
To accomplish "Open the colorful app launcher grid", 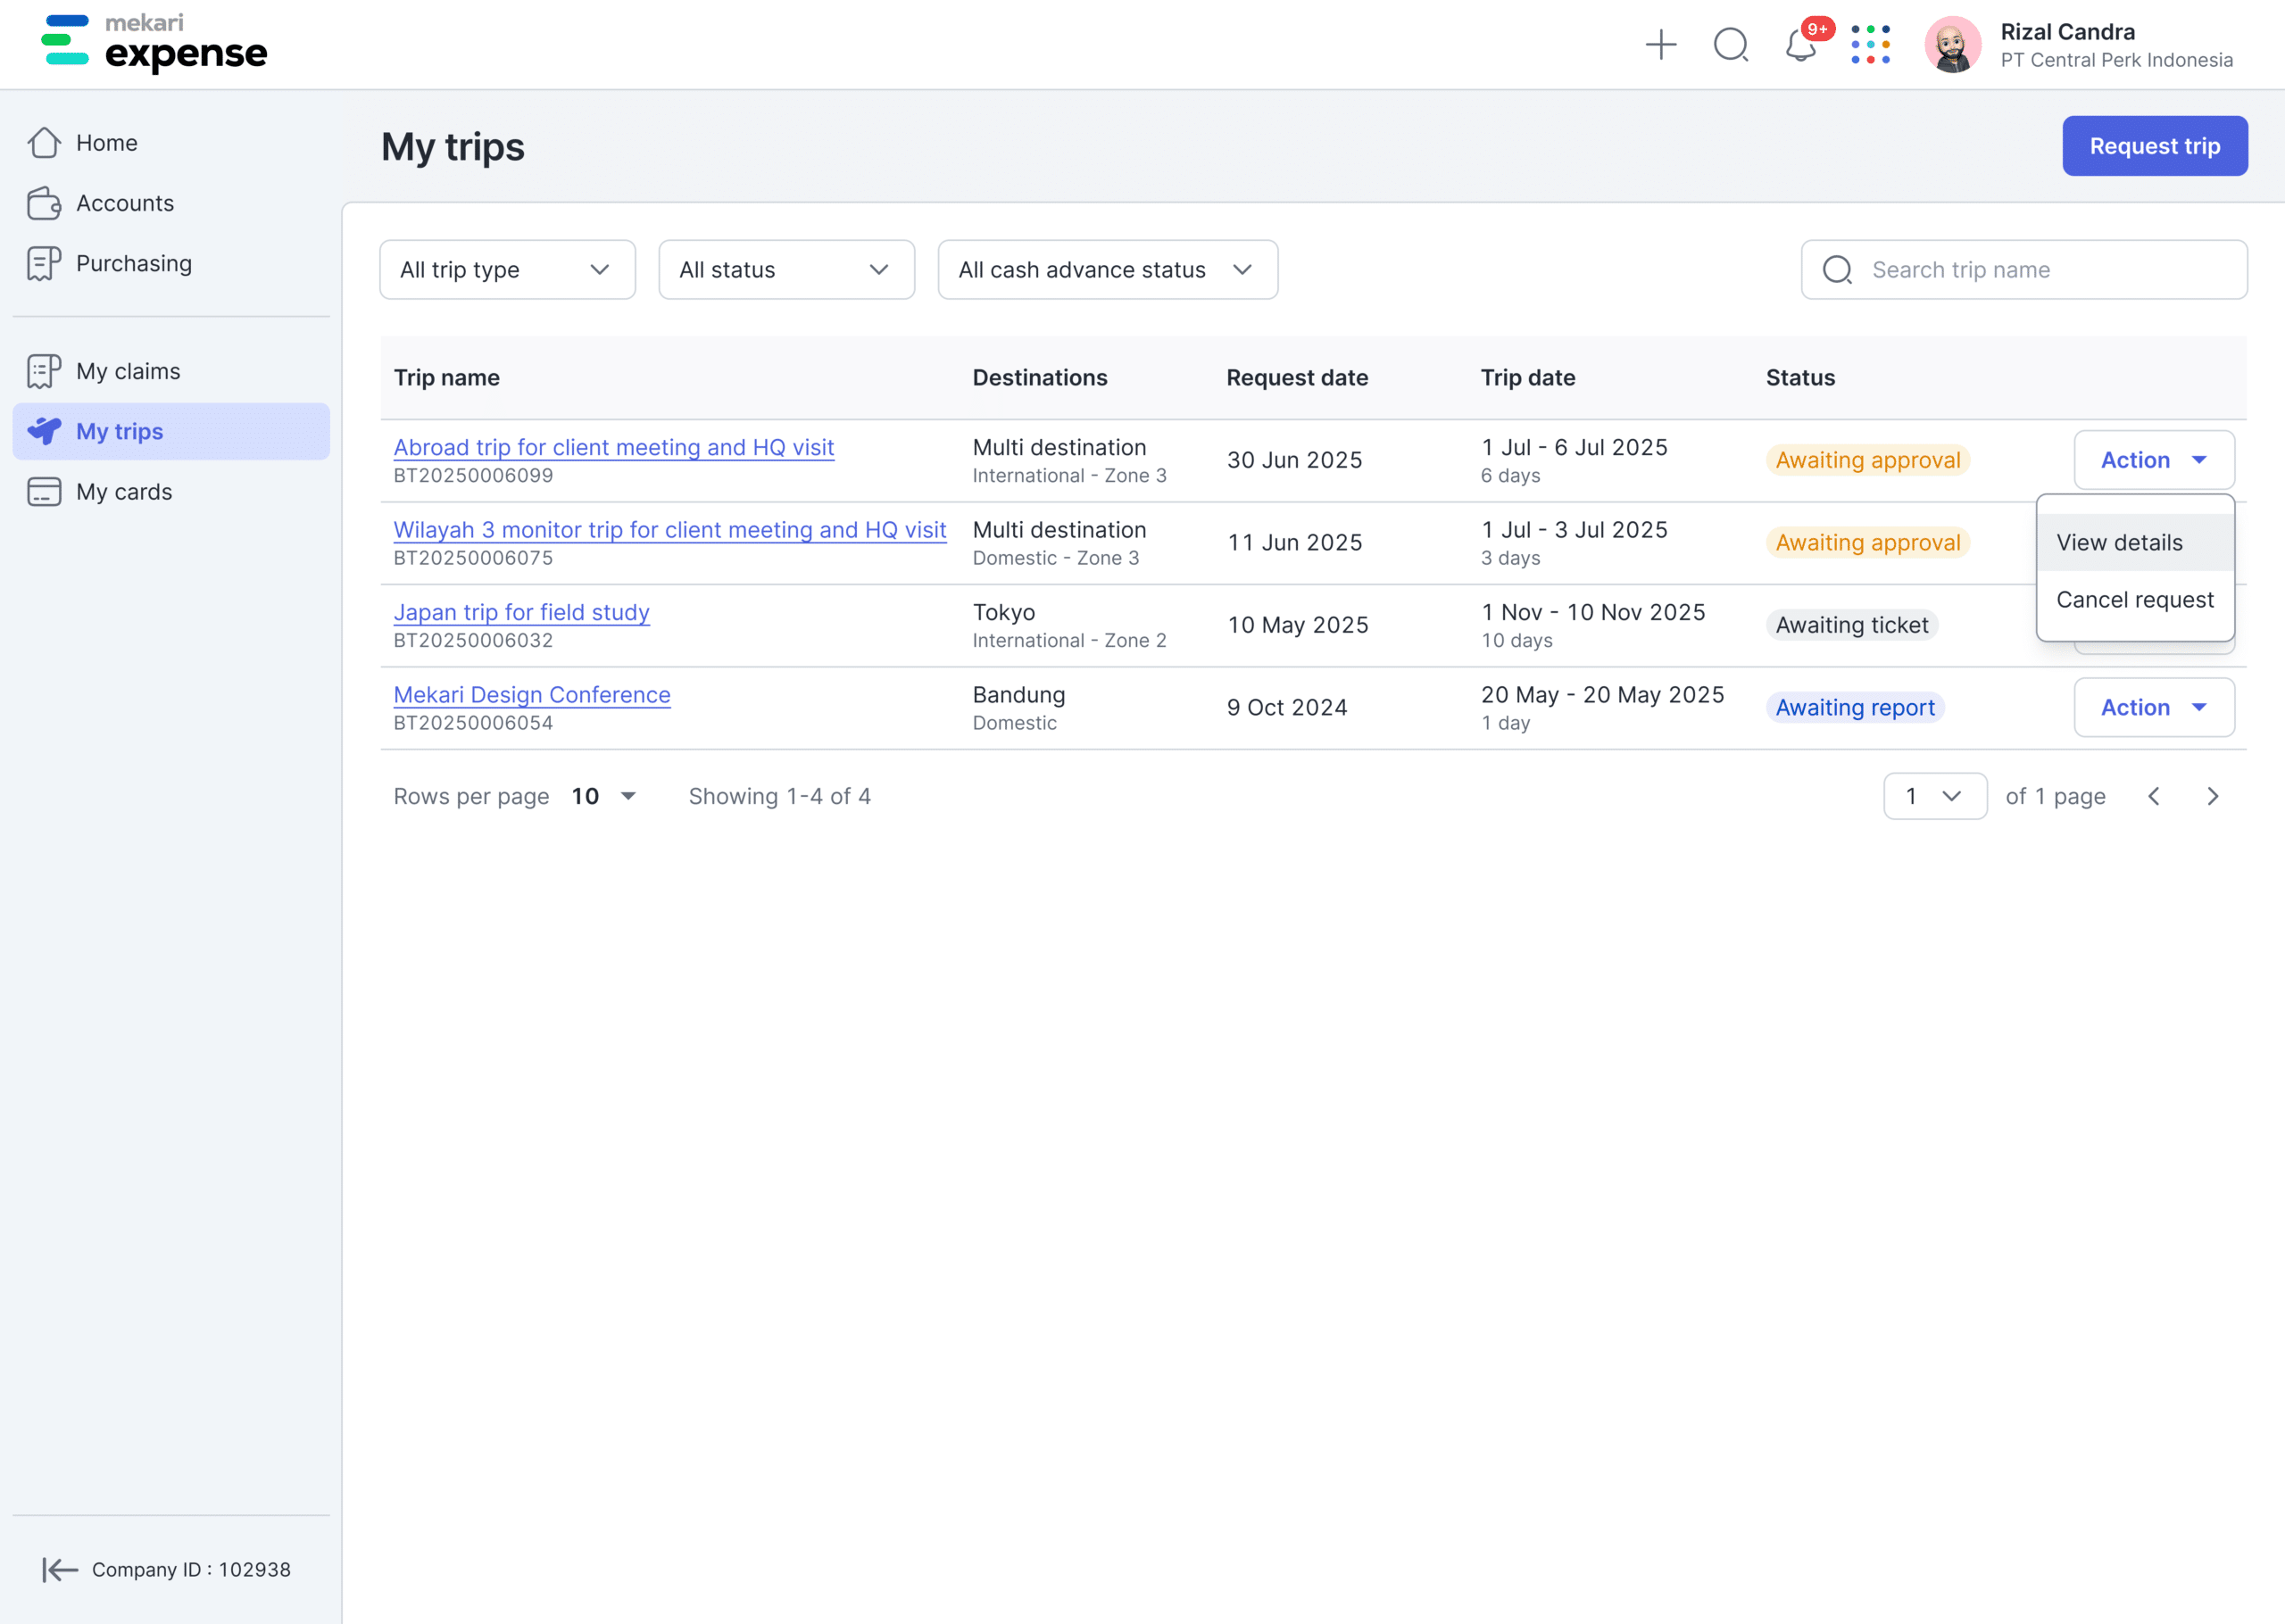I will (x=1870, y=45).
